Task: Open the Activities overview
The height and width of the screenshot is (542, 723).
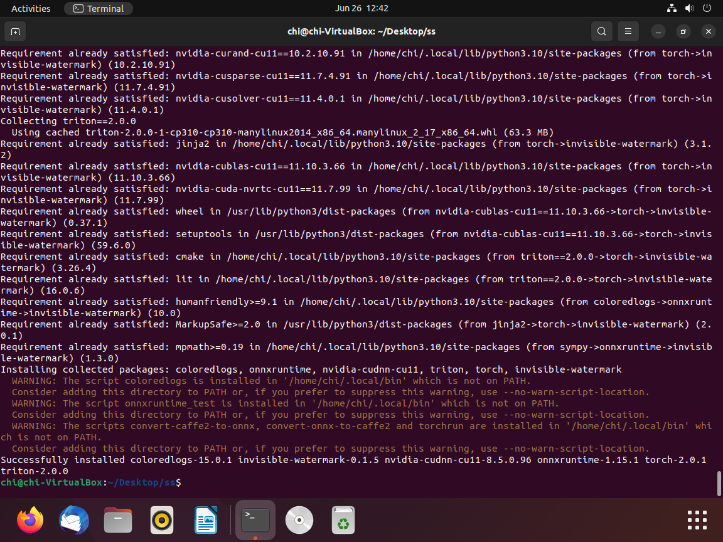Action: pos(31,8)
